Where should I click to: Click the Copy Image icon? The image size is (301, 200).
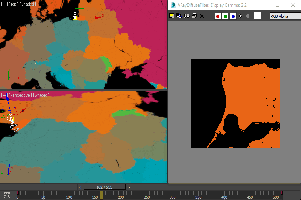coord(179,16)
